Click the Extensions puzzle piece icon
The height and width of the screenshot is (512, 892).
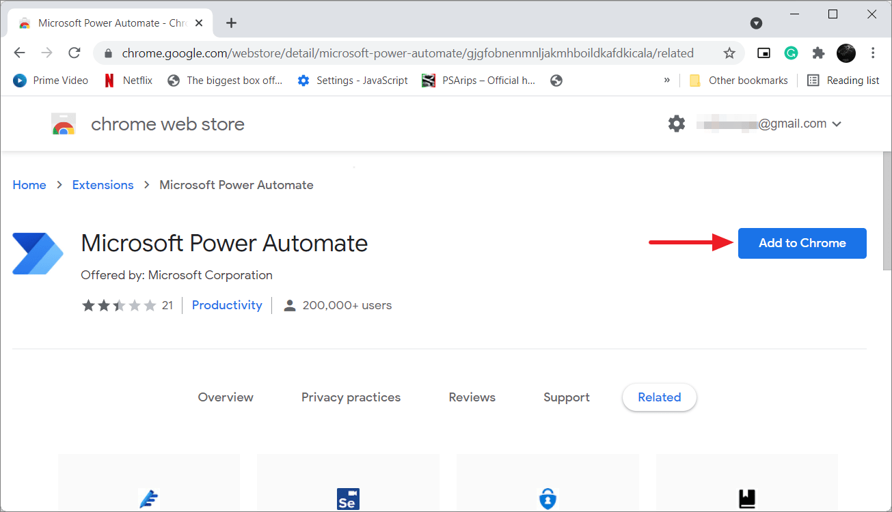coord(818,53)
